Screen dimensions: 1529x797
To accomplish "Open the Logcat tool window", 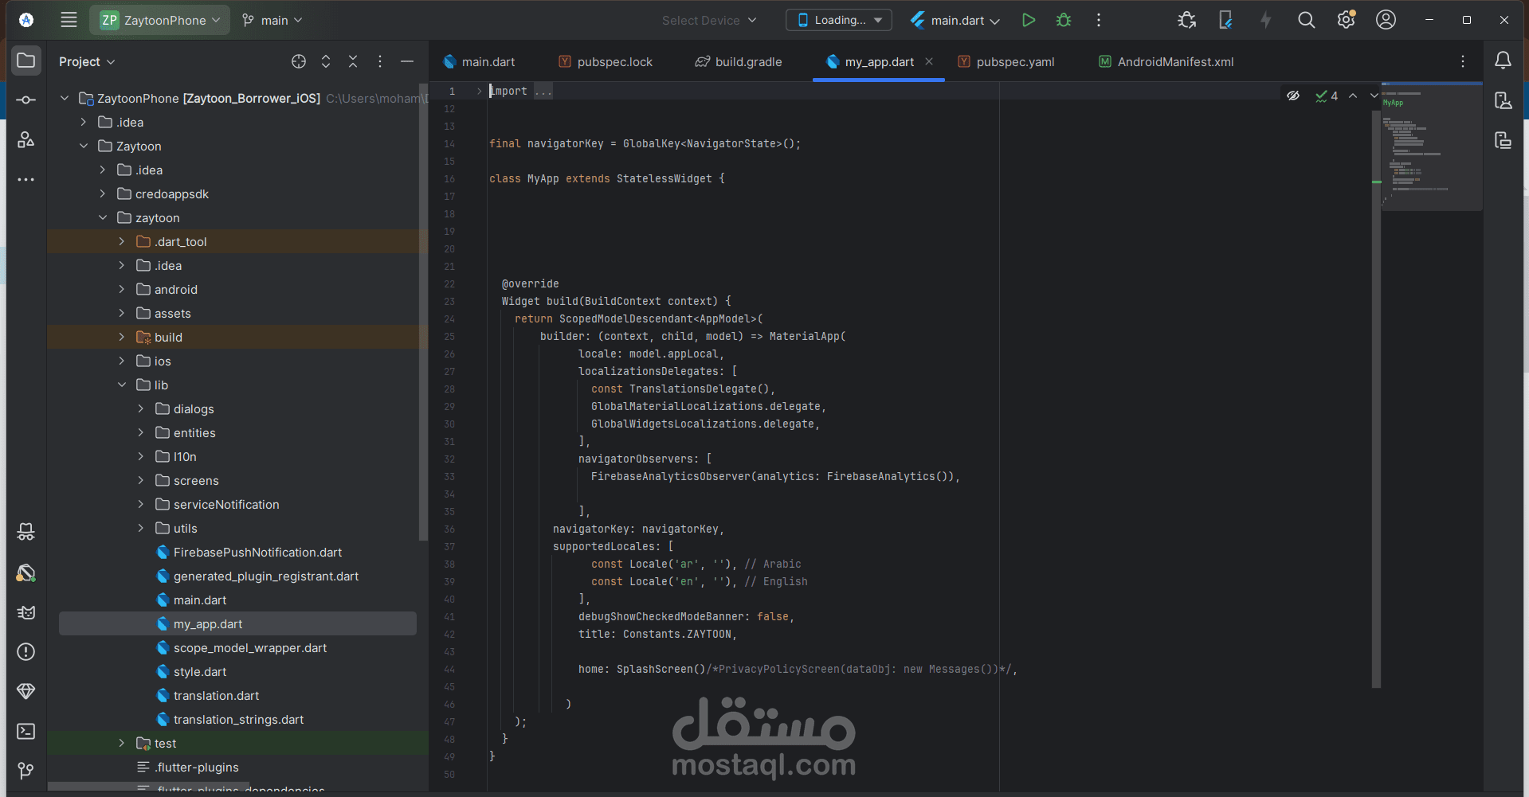I will [x=26, y=612].
